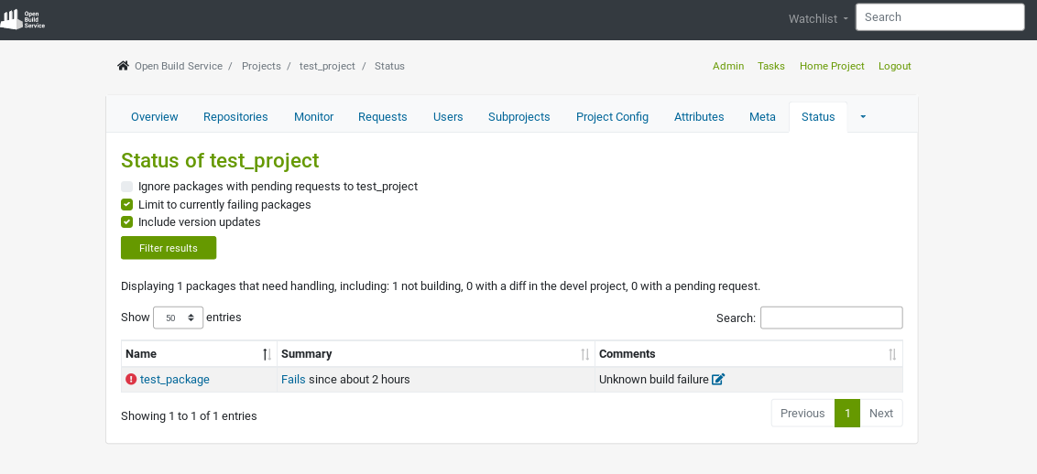Sort table by Name column arrows
Screen dimensions: 1037x474
tap(267, 354)
